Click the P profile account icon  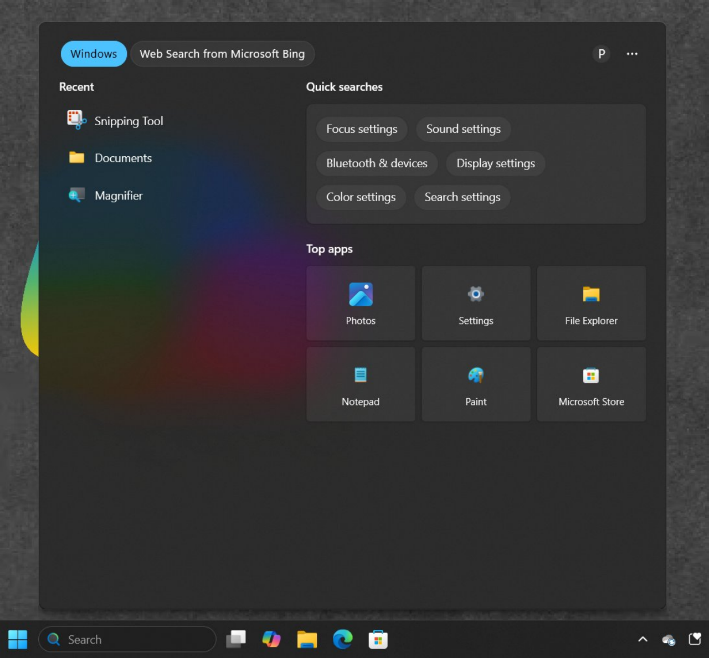point(602,54)
